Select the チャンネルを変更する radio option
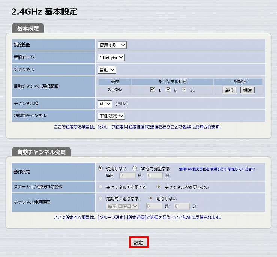Screen dimensions: 277x257 point(100,187)
